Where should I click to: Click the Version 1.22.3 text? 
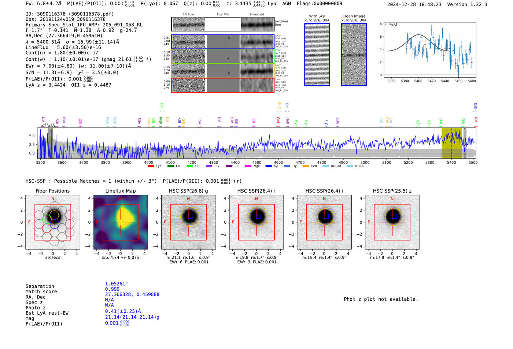pyautogui.click(x=467, y=4)
